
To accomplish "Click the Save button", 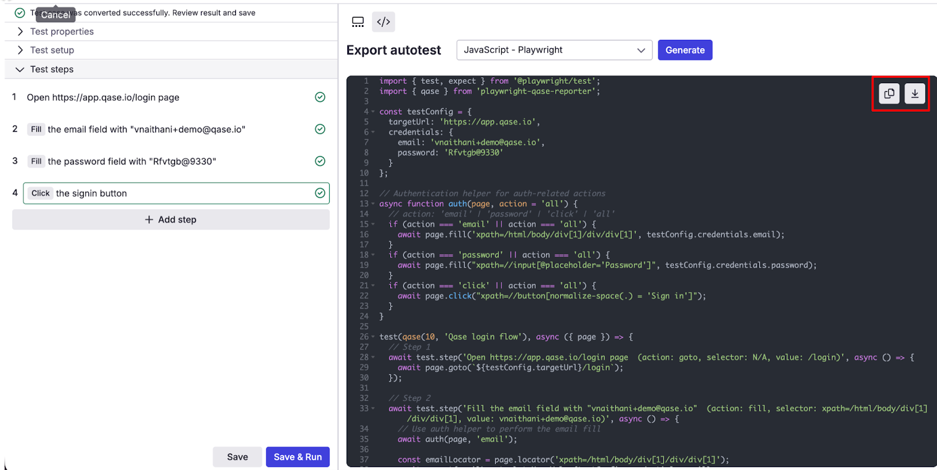I will coord(237,457).
